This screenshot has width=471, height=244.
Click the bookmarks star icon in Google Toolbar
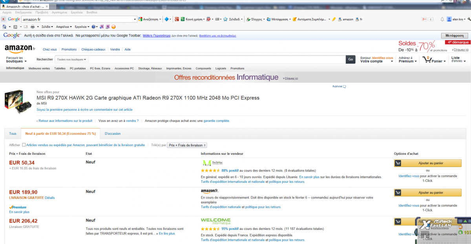(225, 19)
